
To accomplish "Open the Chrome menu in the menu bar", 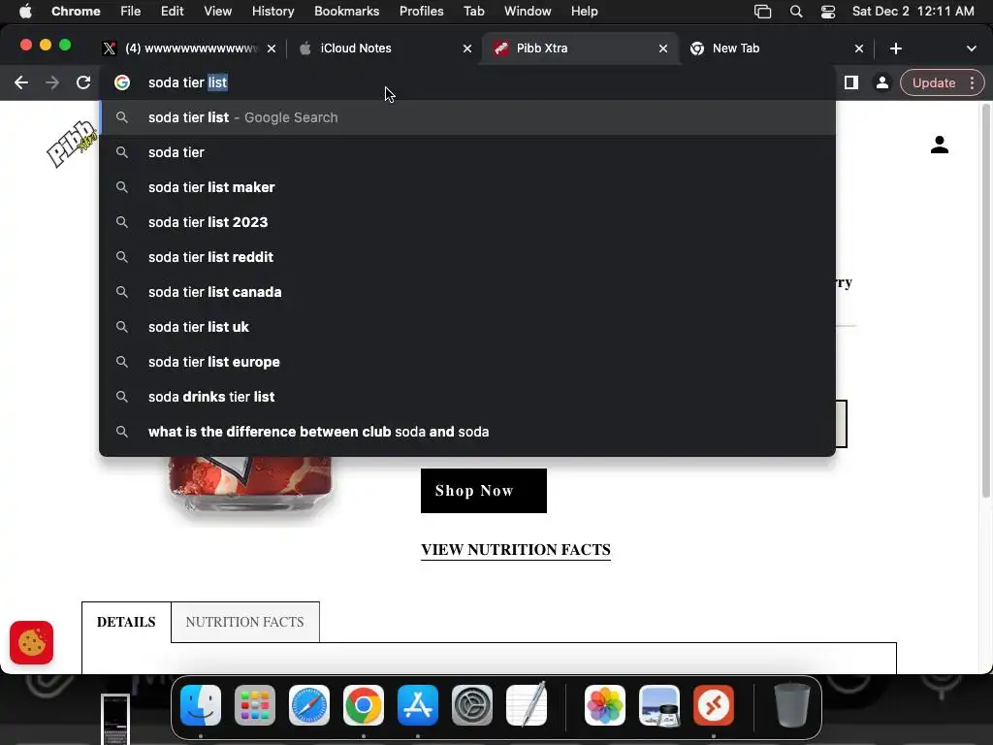I will point(76,12).
